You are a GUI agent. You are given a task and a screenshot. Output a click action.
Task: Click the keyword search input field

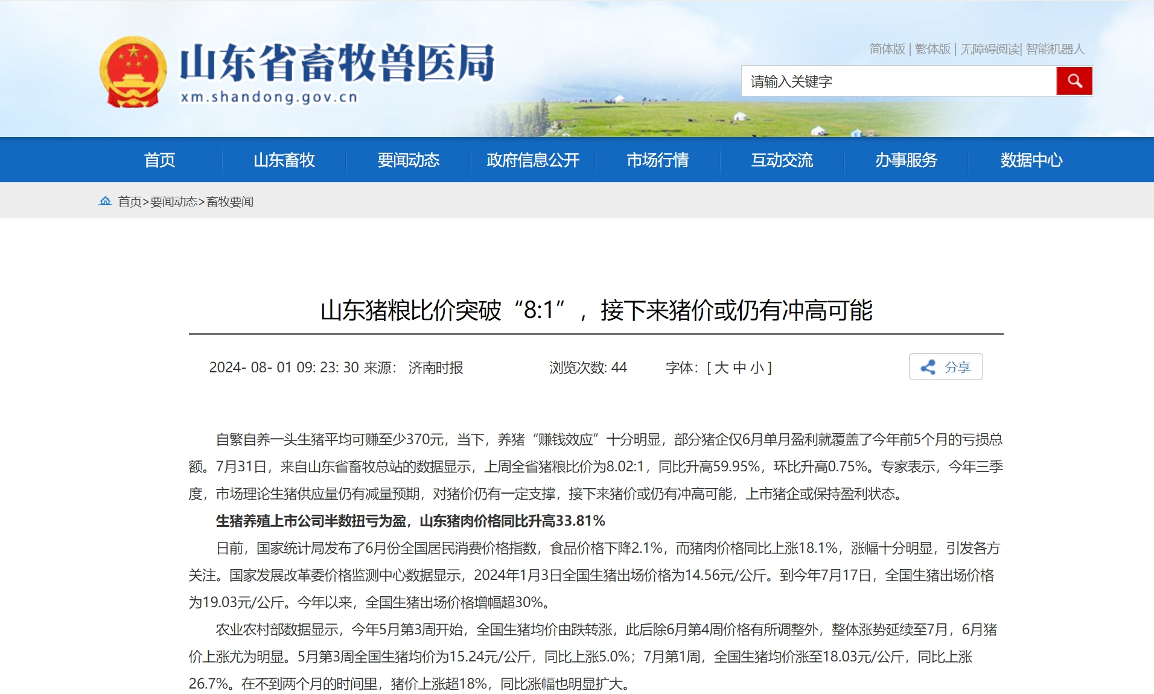pos(898,81)
